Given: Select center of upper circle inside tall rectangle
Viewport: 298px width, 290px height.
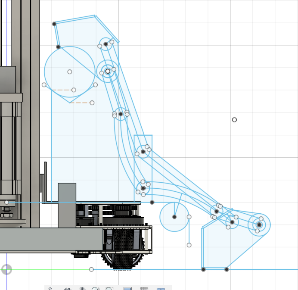Looking at the screenshot, I should click(143, 152).
